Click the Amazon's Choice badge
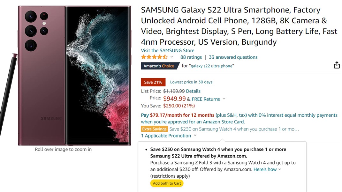 click(x=159, y=66)
